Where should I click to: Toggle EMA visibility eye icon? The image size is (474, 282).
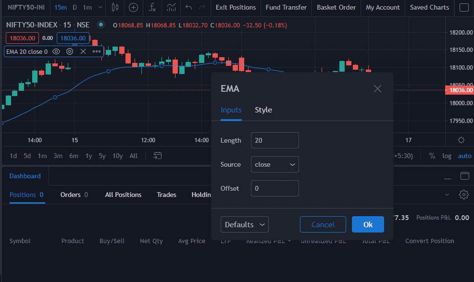pyautogui.click(x=56, y=52)
